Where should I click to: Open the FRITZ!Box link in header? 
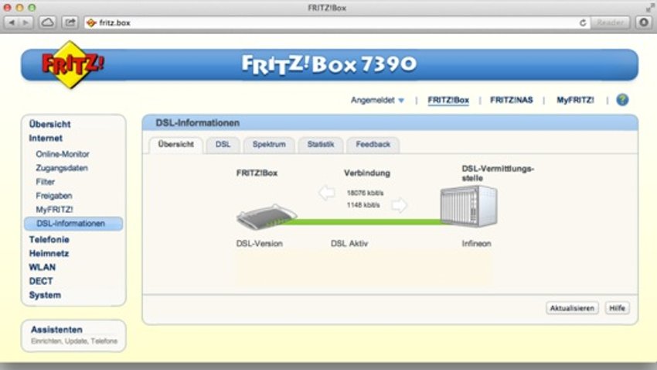click(448, 101)
